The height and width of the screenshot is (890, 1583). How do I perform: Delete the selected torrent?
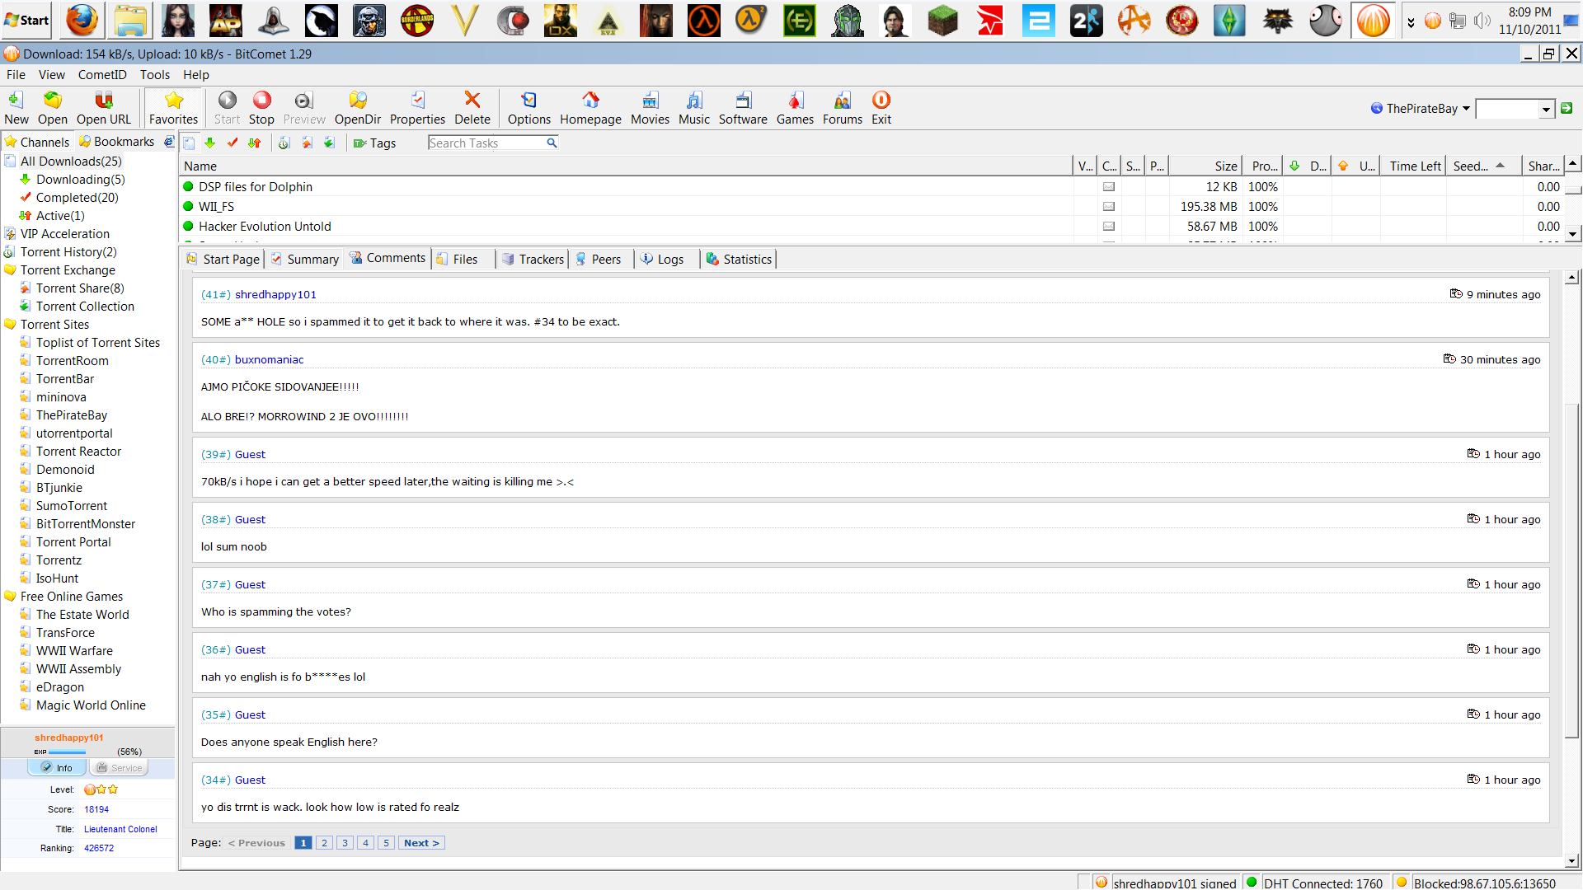click(x=472, y=107)
